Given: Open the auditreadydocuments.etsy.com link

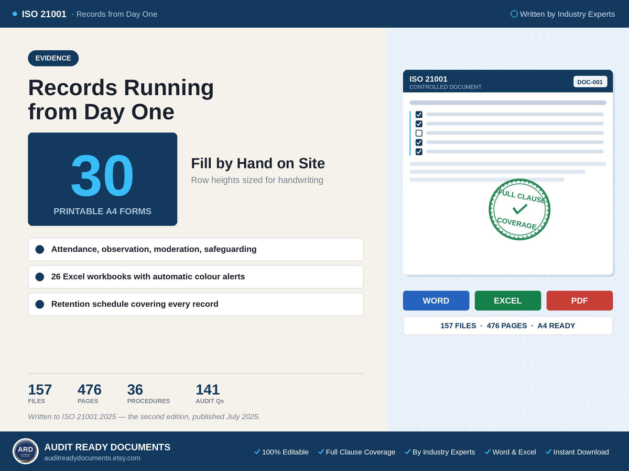Looking at the screenshot, I should 92,458.
